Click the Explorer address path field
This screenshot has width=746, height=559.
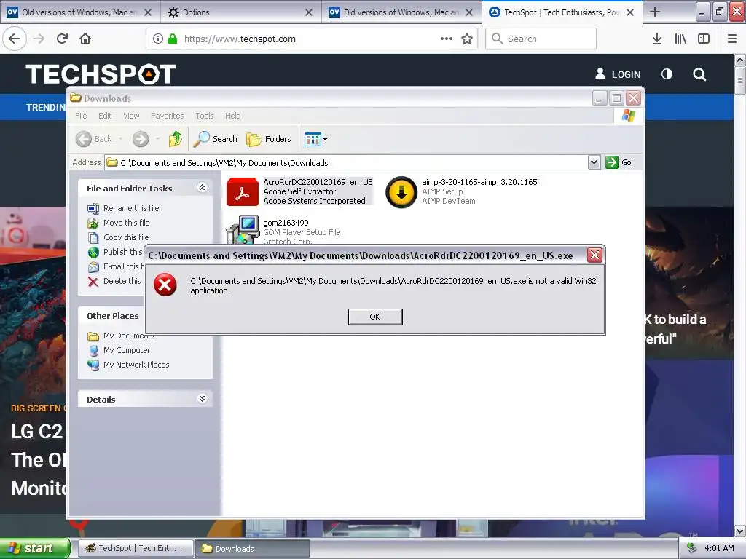click(346, 162)
